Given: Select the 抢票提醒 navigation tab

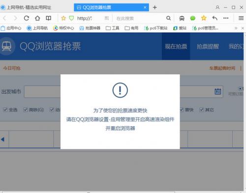Looking at the screenshot, I should 208,47.
